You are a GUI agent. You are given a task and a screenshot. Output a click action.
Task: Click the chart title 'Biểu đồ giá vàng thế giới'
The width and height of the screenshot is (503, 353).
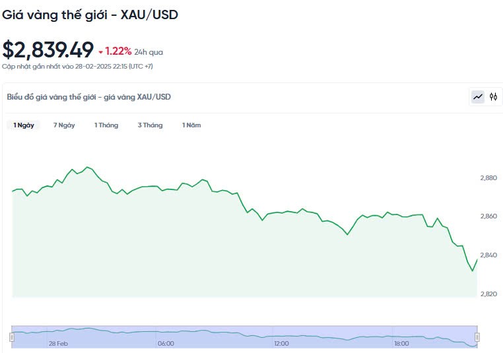pos(88,97)
